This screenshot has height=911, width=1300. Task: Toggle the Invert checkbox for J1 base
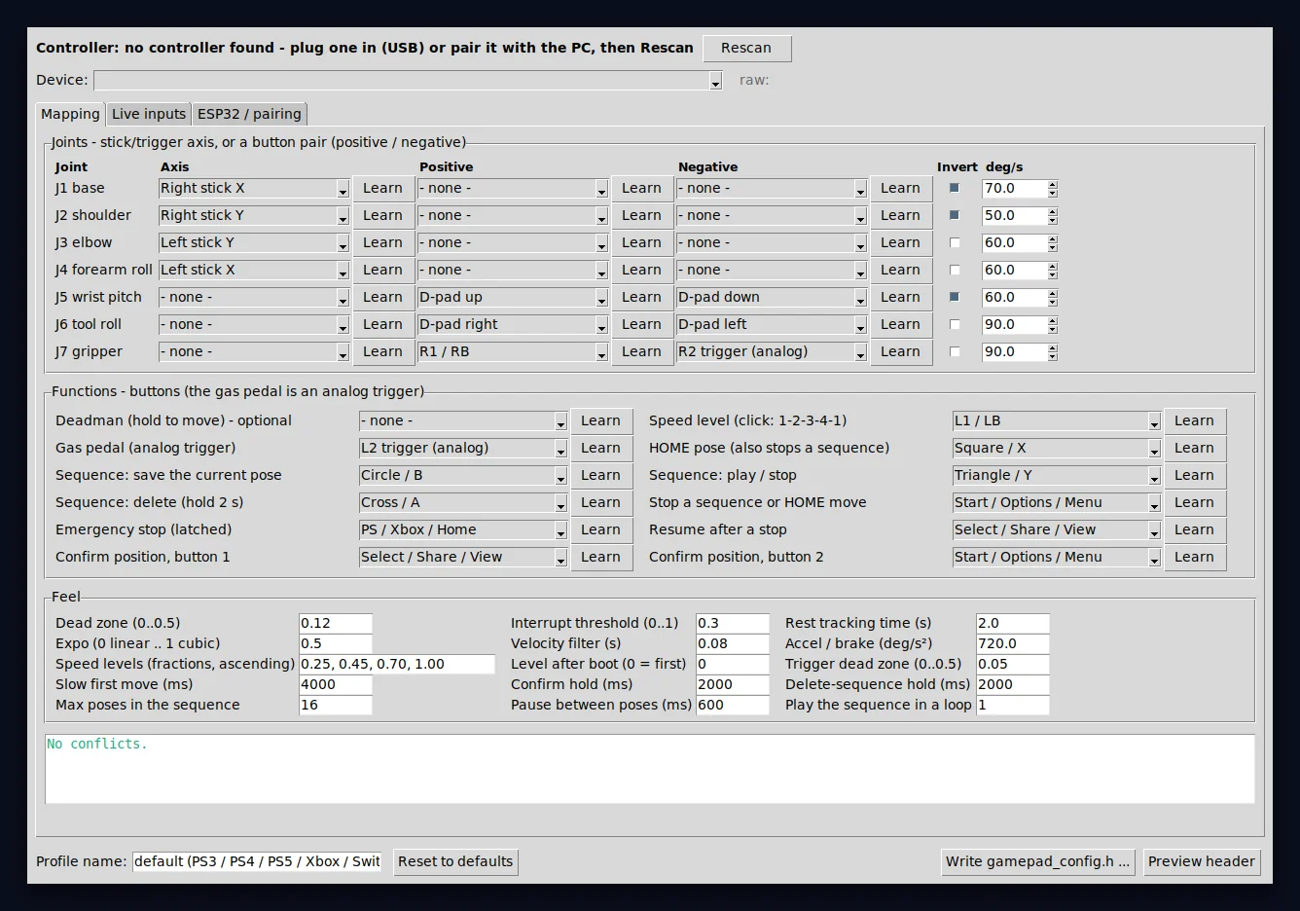[955, 188]
